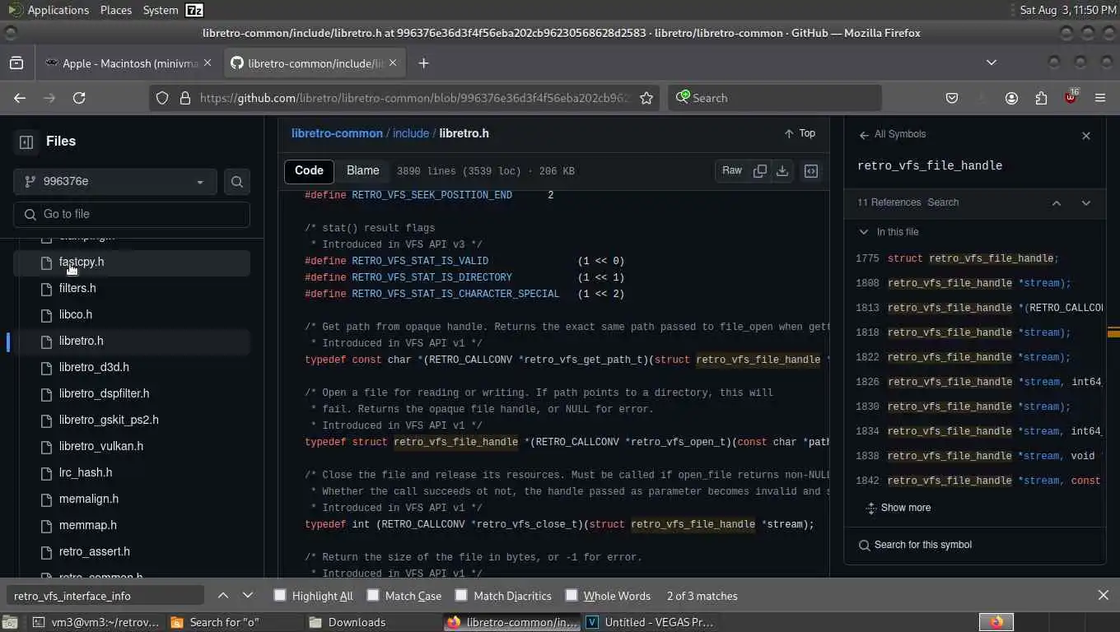Open the 996376e branch dropdown
Image resolution: width=1120 pixels, height=632 pixels.
115,182
